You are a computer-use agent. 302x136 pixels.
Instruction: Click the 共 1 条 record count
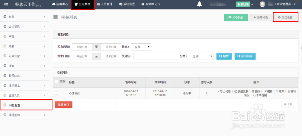pyautogui.click(x=288, y=104)
